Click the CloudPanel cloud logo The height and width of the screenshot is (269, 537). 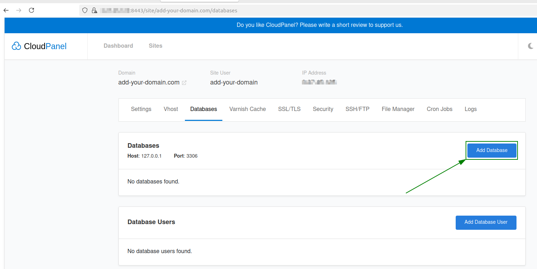pos(17,46)
